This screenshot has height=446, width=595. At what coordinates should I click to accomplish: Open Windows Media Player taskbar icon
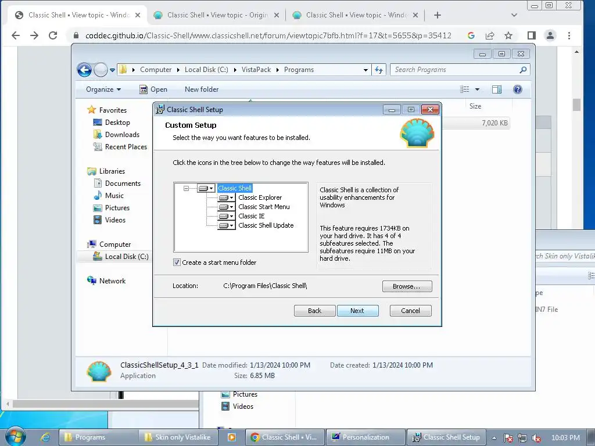[x=231, y=437]
